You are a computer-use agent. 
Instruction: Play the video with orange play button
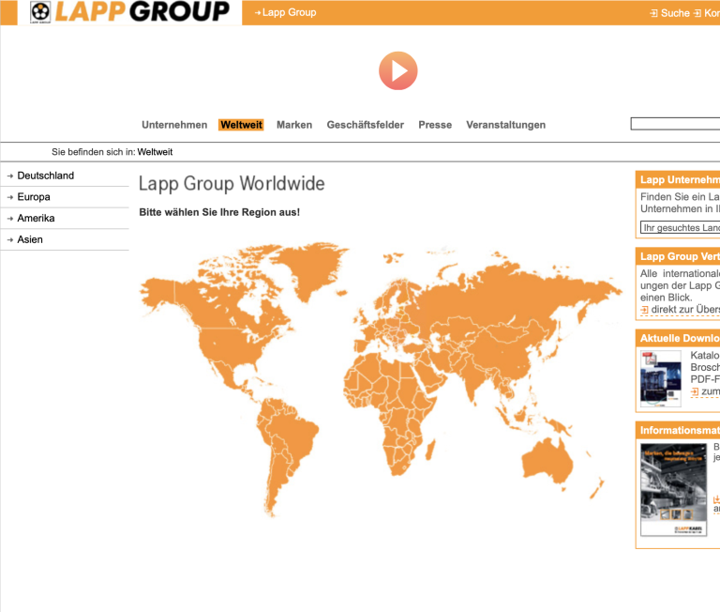click(398, 70)
